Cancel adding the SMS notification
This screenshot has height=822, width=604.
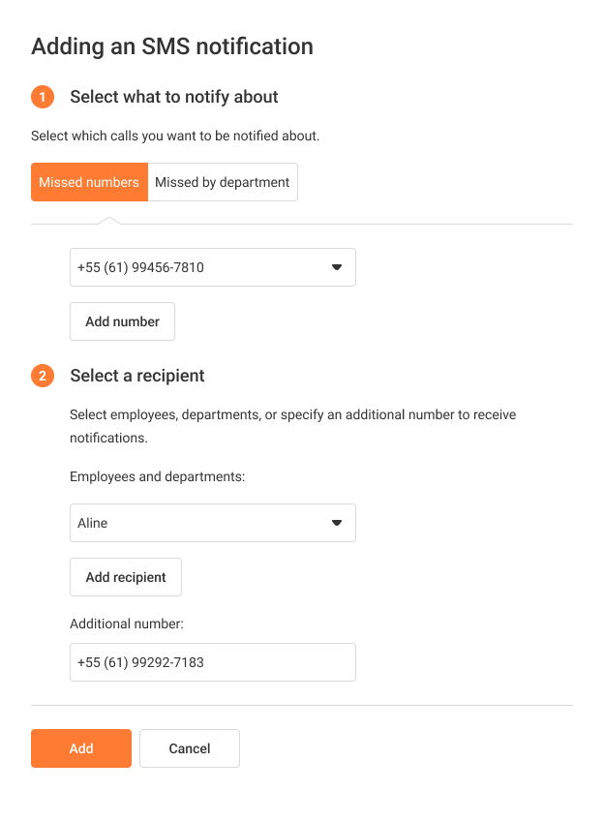coord(190,748)
